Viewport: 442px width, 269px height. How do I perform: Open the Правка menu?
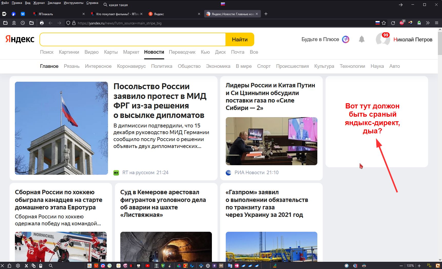pos(17,3)
